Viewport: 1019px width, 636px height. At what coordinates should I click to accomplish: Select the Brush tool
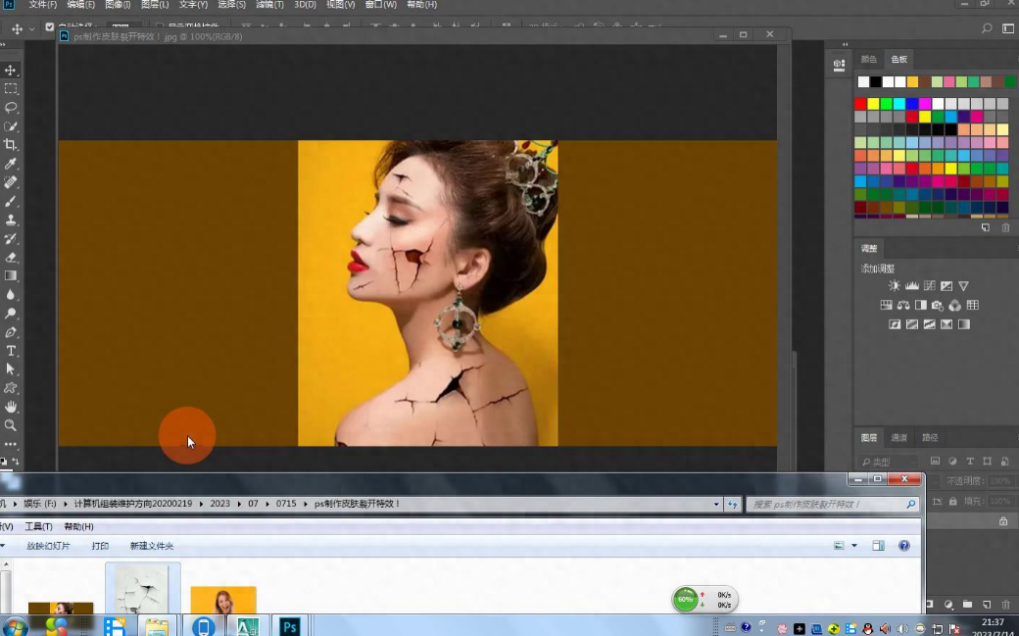coord(11,202)
